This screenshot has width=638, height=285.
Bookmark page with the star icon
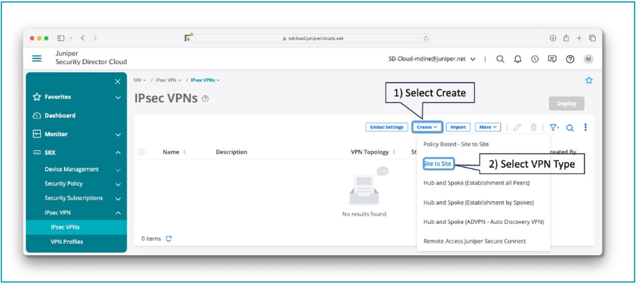(x=589, y=81)
